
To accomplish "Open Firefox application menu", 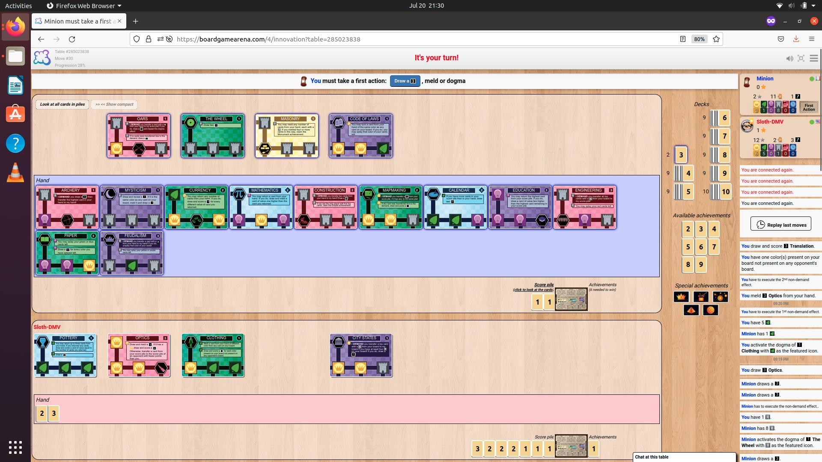I will (x=812, y=39).
